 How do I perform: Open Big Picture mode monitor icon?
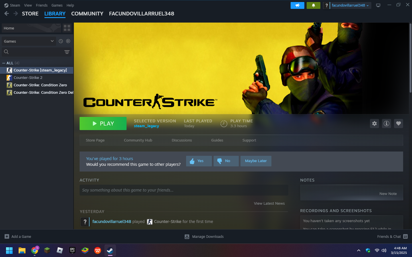pos(378,5)
